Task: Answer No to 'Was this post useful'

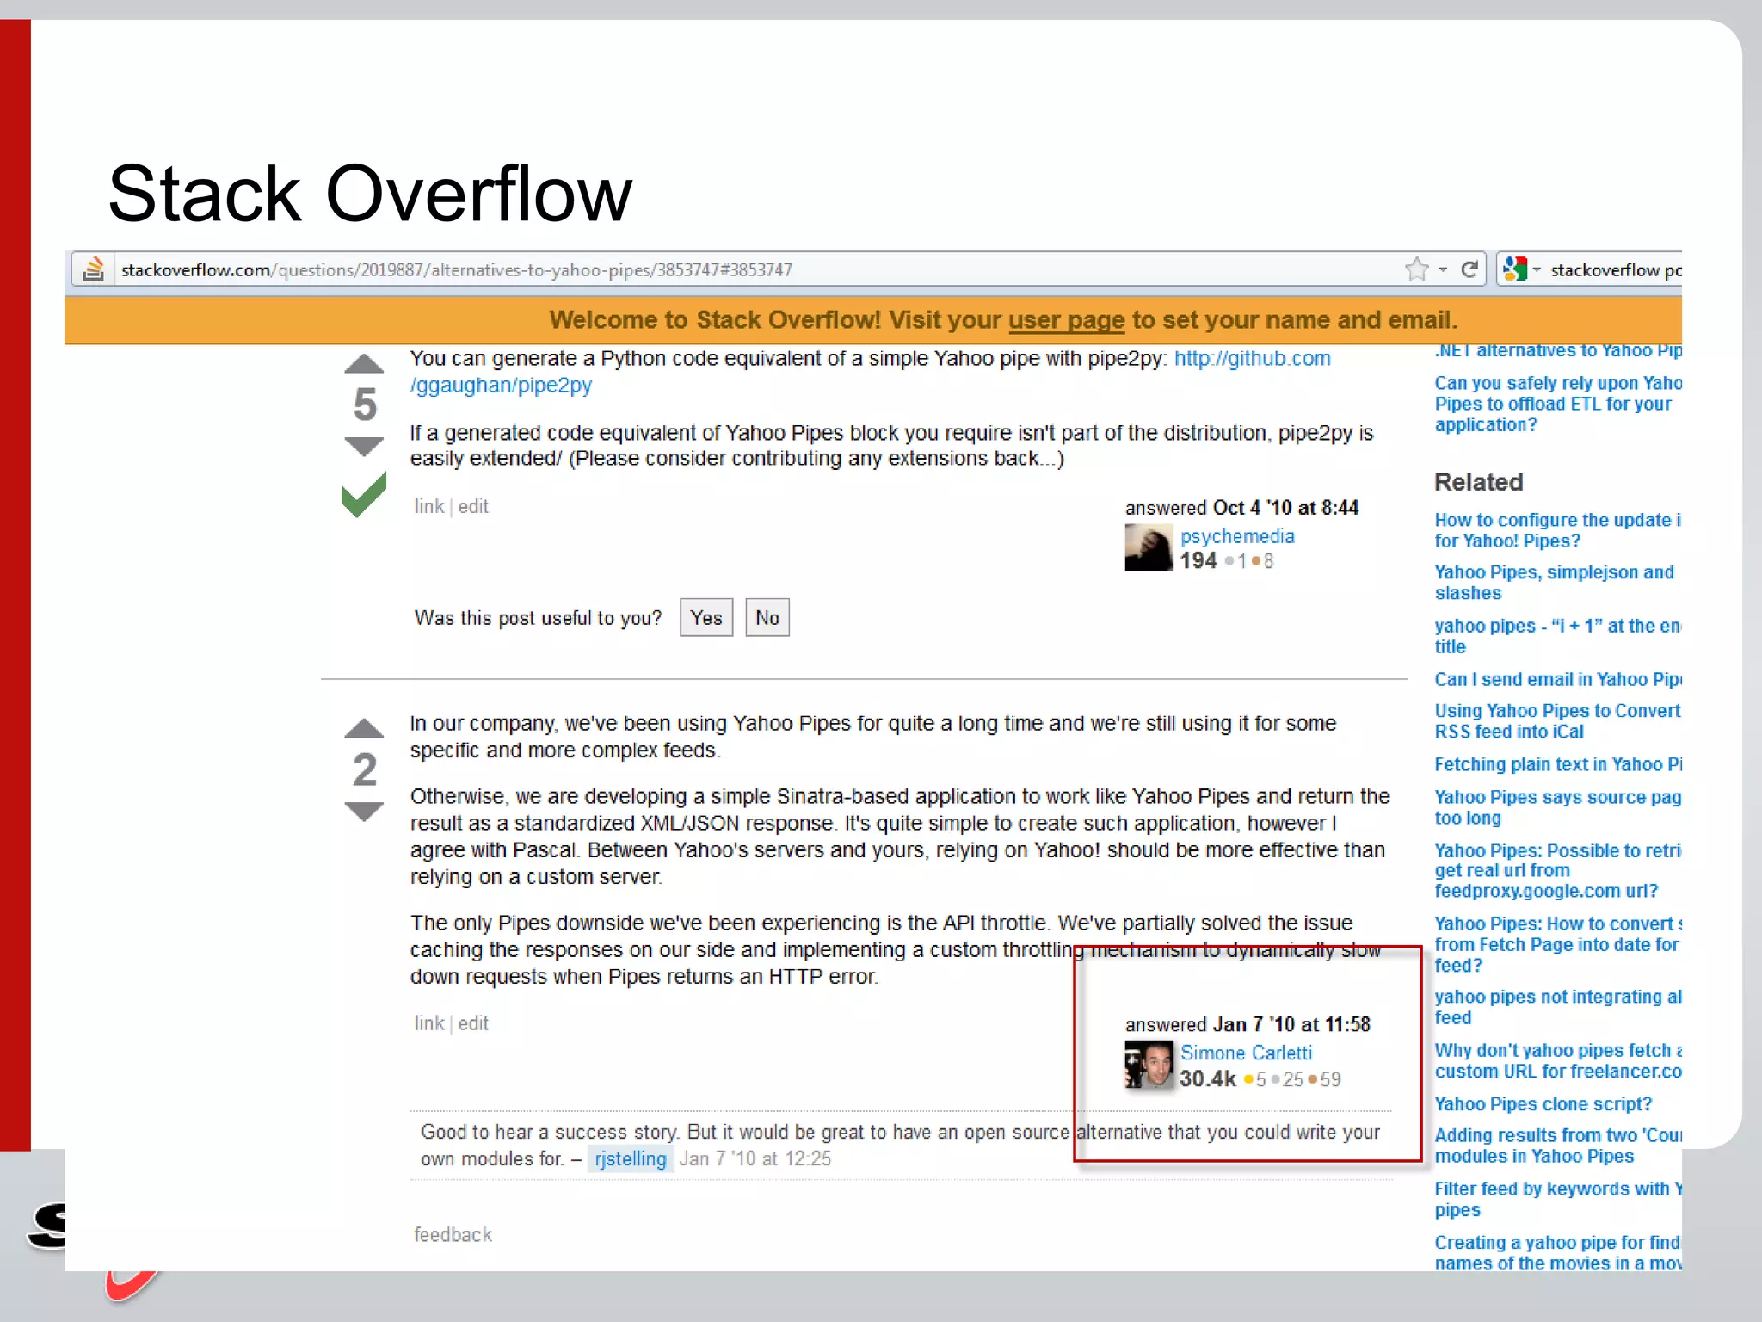Action: pyautogui.click(x=767, y=617)
